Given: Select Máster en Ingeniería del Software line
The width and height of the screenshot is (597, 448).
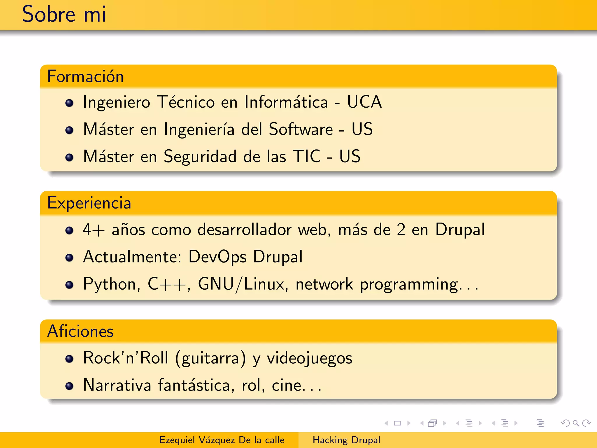Looking at the screenshot, I should tap(228, 129).
